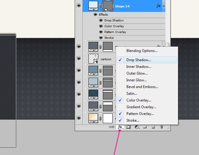Click the Shape 14 light blue color thumbnail
199x155 pixels.
(93, 6)
